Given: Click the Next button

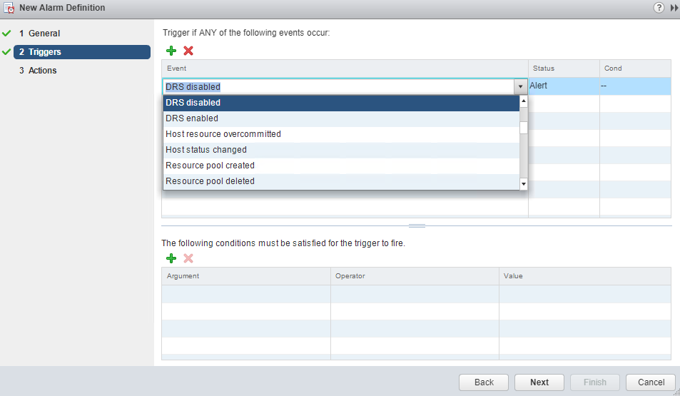Looking at the screenshot, I should coord(539,382).
